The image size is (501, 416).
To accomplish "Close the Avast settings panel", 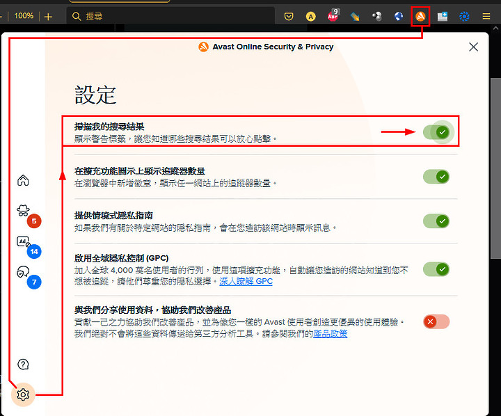I will 474,47.
